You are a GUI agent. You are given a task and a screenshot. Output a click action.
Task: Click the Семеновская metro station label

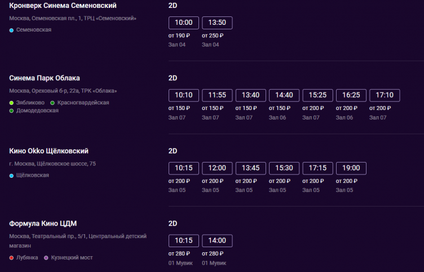[34, 29]
